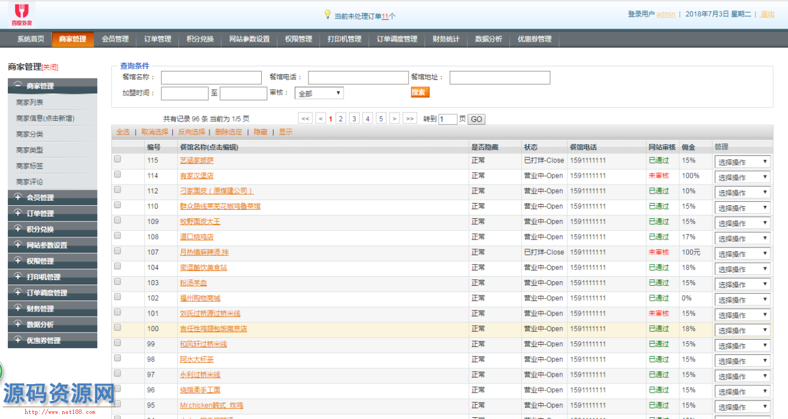788x419 pixels.
Task: Open restaurant link Mr.chicken韩式 炸鸡
Action: (212, 406)
